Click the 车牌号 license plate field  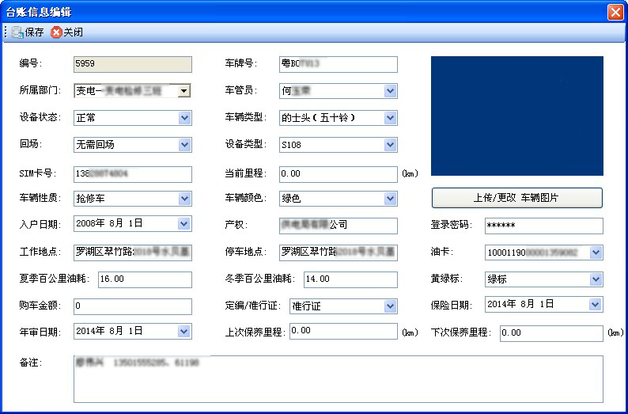(x=338, y=64)
